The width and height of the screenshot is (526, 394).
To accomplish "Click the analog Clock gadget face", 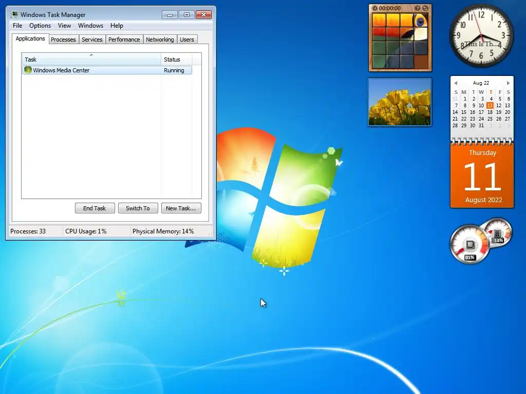I will point(481,35).
